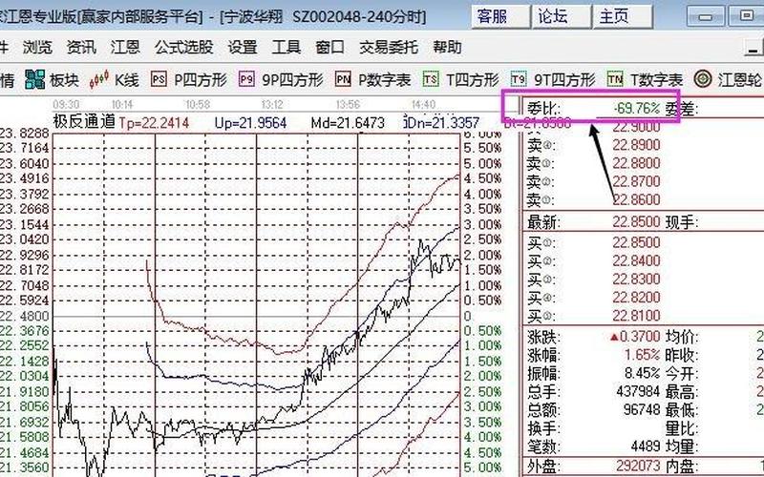Viewport: 764px width, 477px height.
Task: Click the 涨幅 value 1.65%
Action: tap(642, 355)
